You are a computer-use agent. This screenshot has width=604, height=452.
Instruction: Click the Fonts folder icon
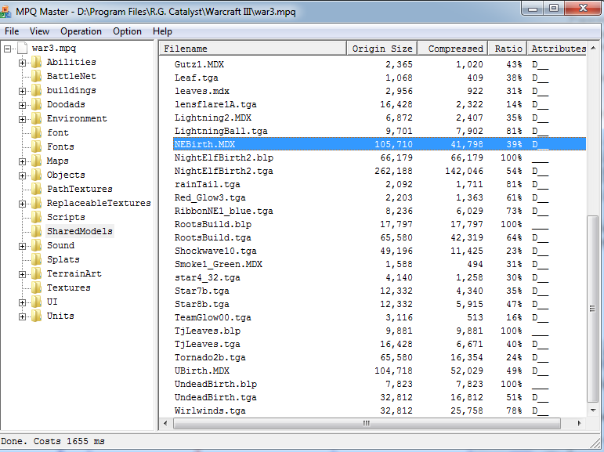coord(36,146)
